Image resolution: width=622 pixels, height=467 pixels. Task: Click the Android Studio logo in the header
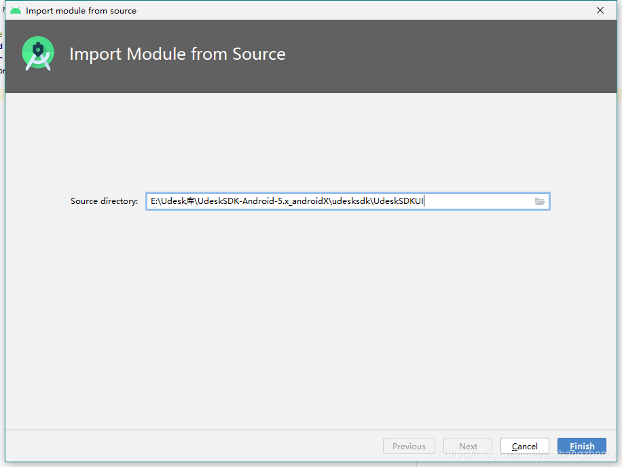[x=38, y=54]
